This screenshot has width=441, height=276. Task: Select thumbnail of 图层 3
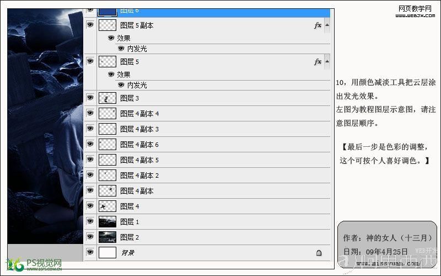[x=107, y=98]
